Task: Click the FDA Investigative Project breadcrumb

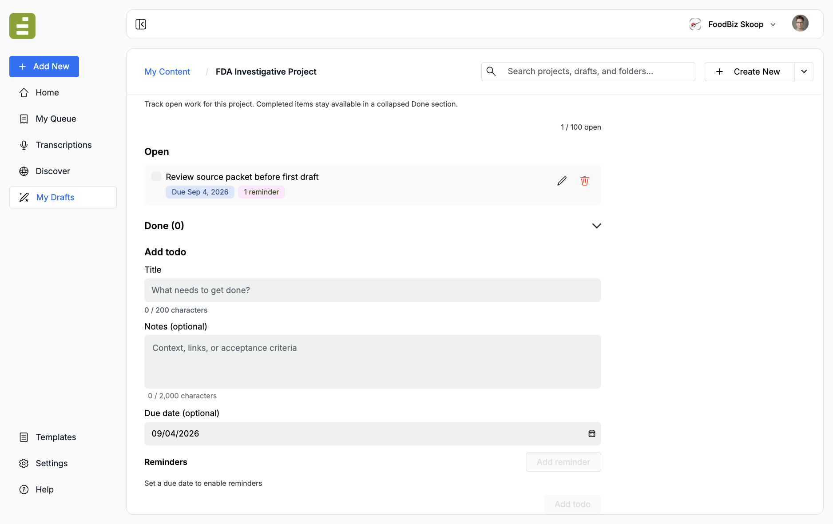Action: 266,71
